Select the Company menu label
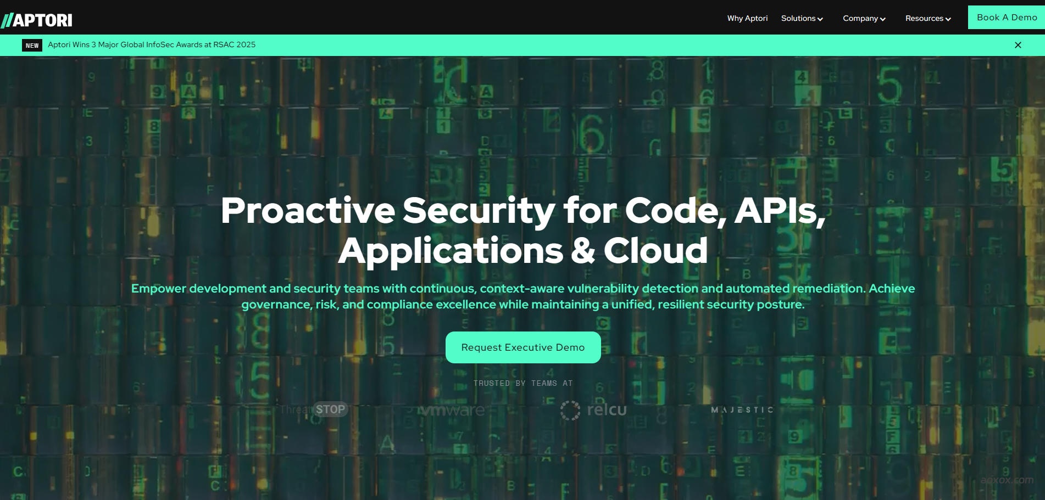 tap(860, 18)
